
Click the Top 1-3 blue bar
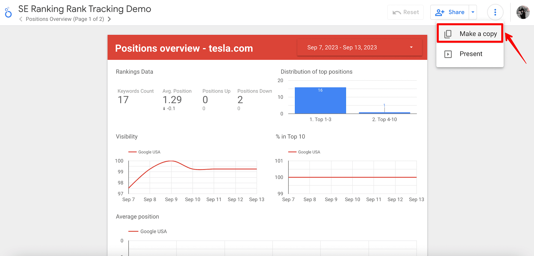pos(320,100)
